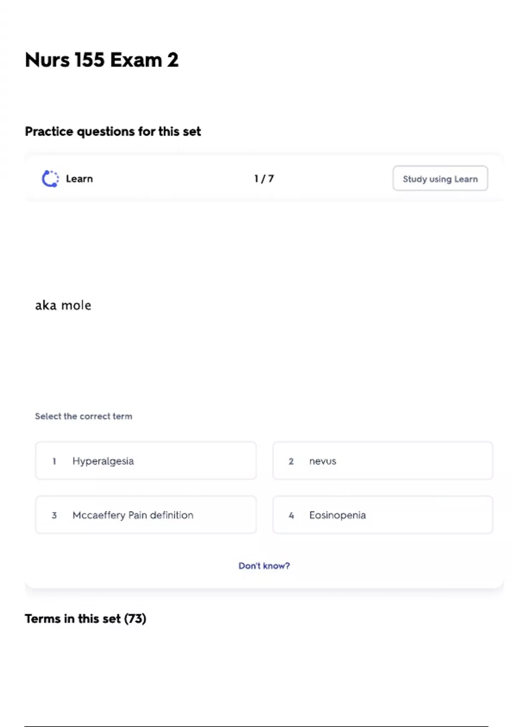
Task: Choose nevus as the correct term
Action: [383, 461]
